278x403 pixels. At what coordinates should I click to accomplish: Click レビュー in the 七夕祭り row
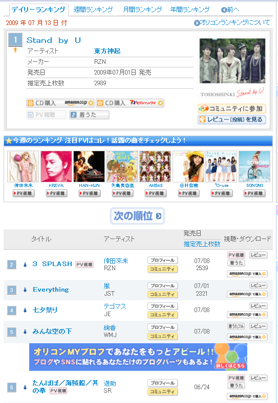pos(259,306)
